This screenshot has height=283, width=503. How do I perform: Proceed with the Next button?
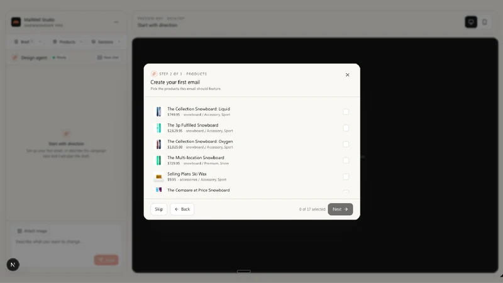(340, 209)
